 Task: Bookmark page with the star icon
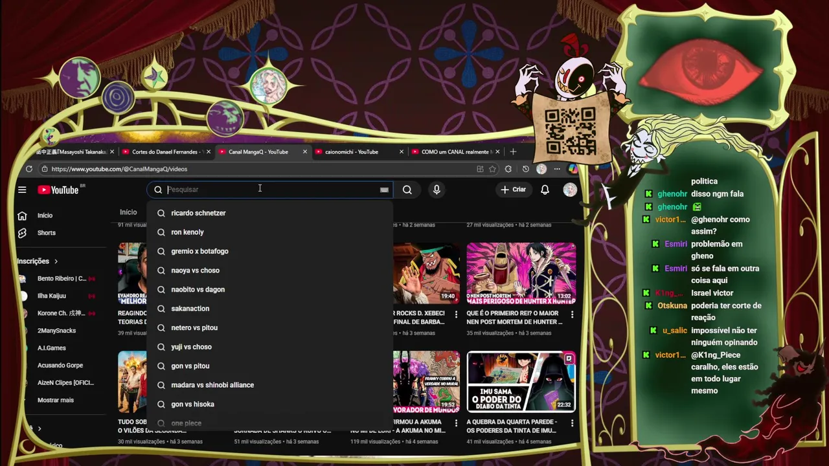[x=493, y=169]
